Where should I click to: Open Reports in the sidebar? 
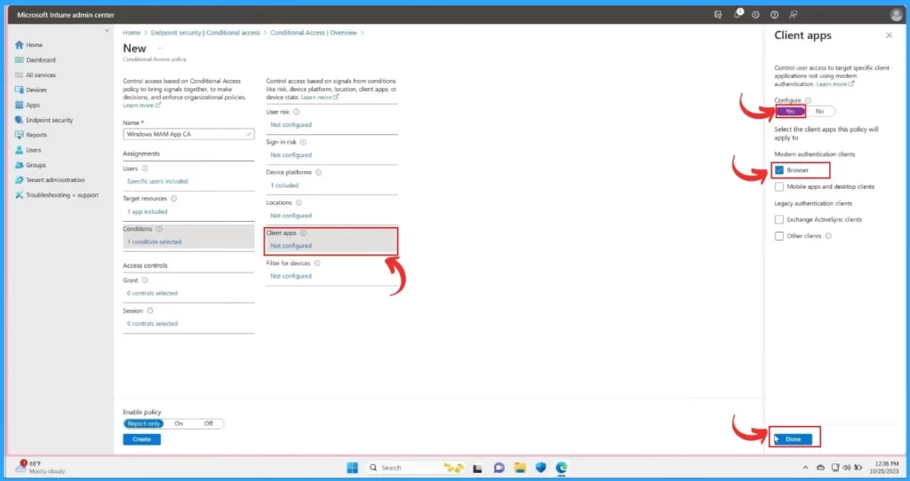pyautogui.click(x=31, y=134)
